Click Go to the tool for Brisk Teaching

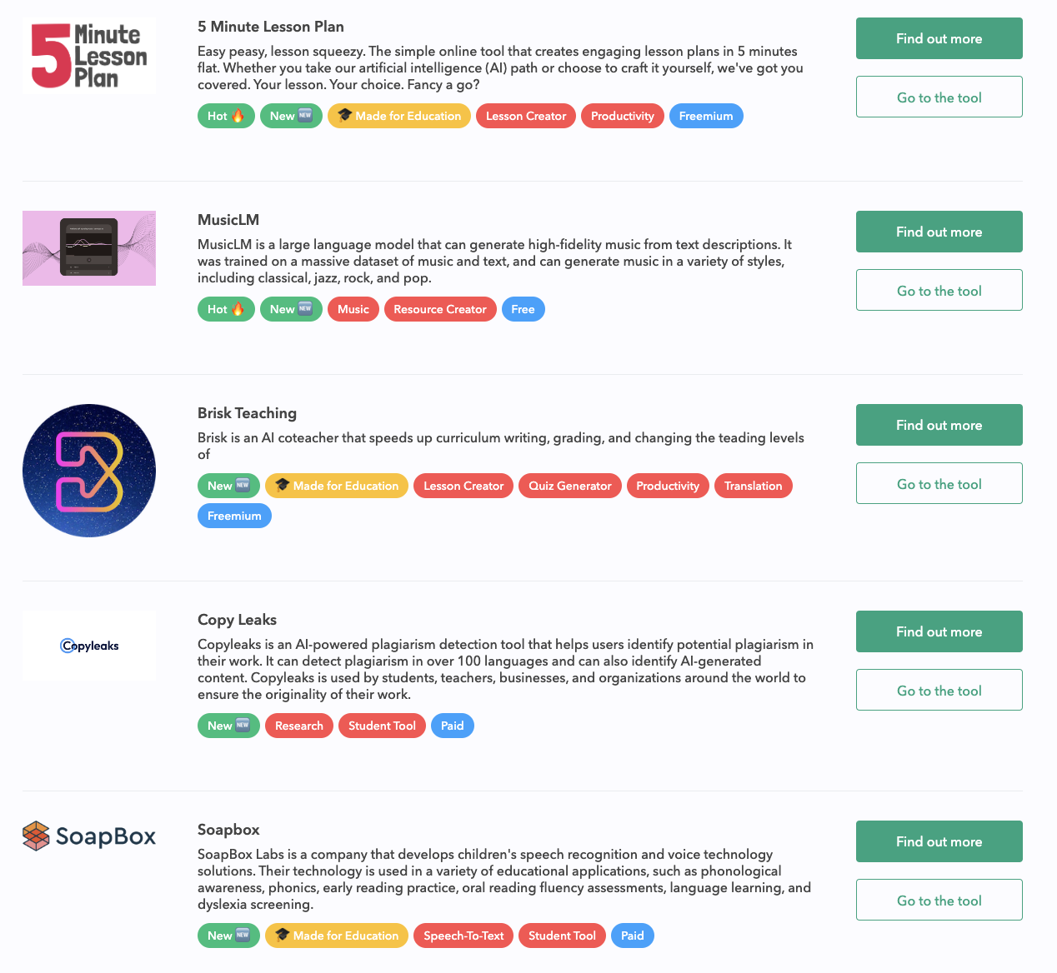(x=939, y=483)
